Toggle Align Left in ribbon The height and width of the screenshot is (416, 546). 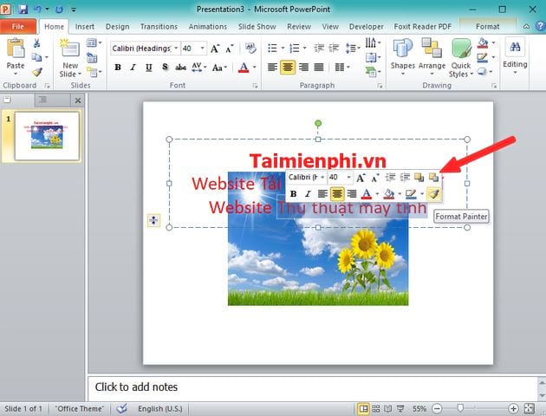[x=272, y=67]
